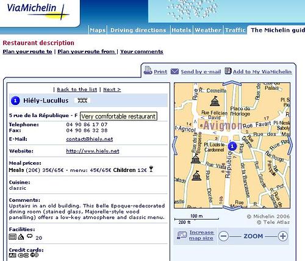
Task: Click the wine glass icon after Children 12€
Action: click(151, 169)
